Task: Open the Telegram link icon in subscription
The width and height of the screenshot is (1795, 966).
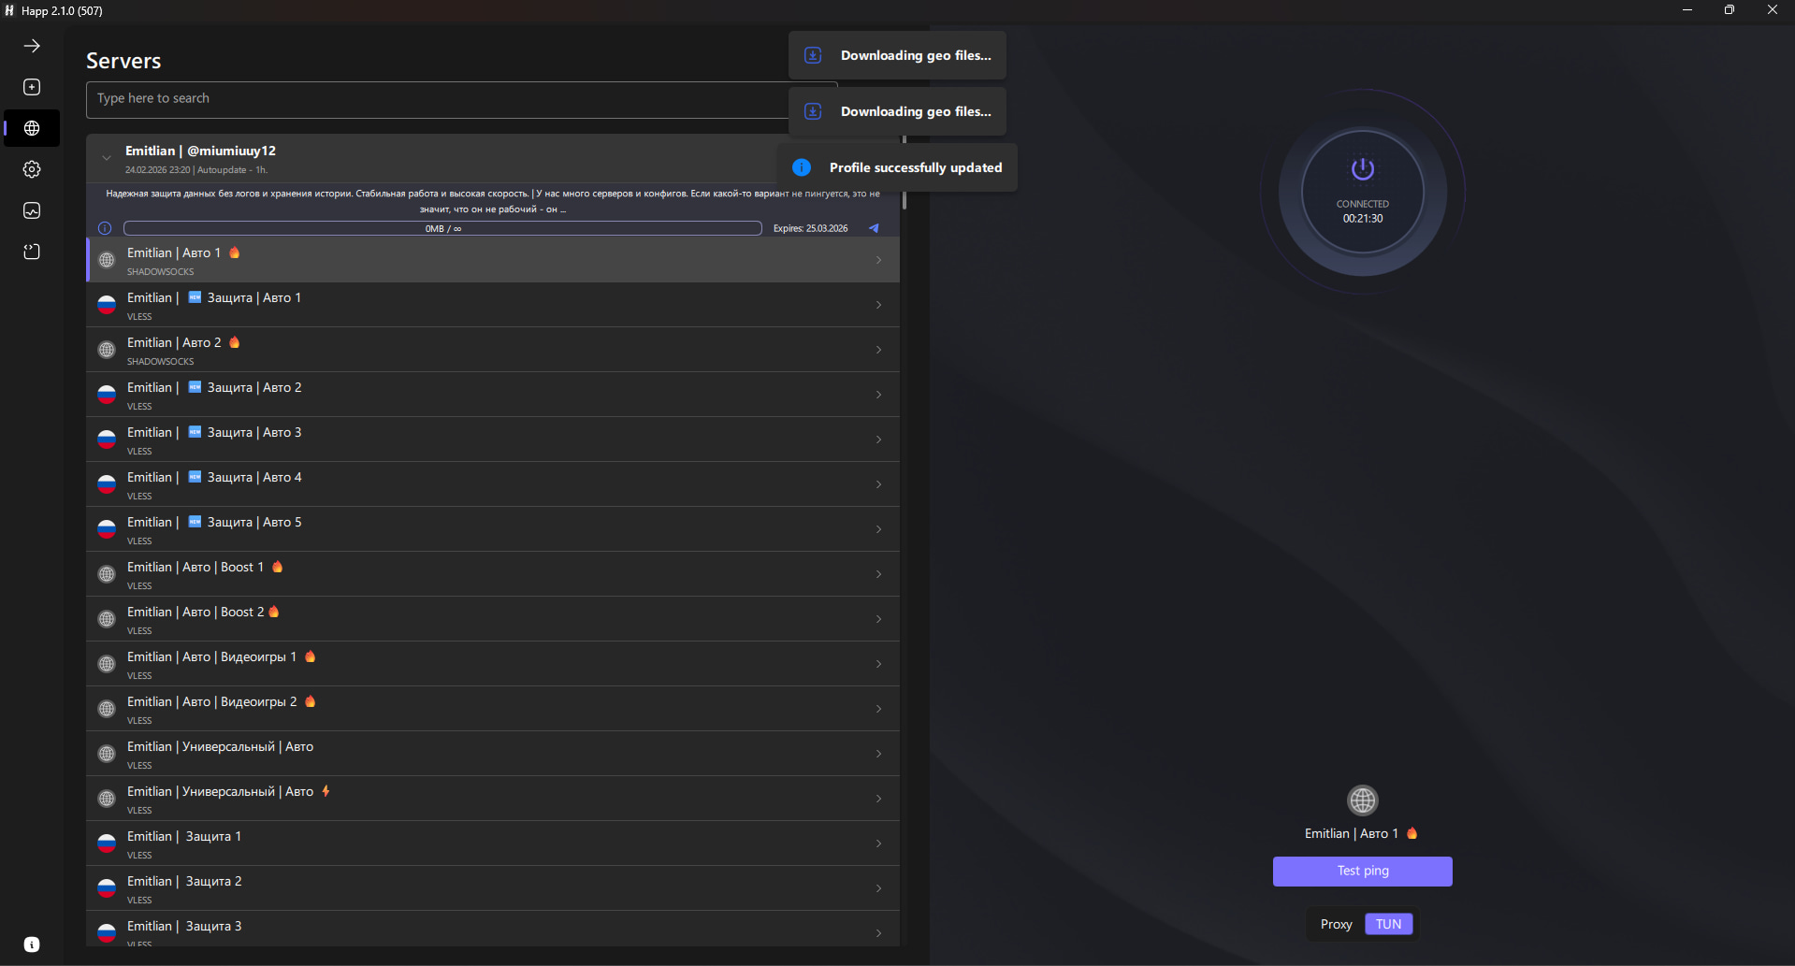Action: pos(874,228)
